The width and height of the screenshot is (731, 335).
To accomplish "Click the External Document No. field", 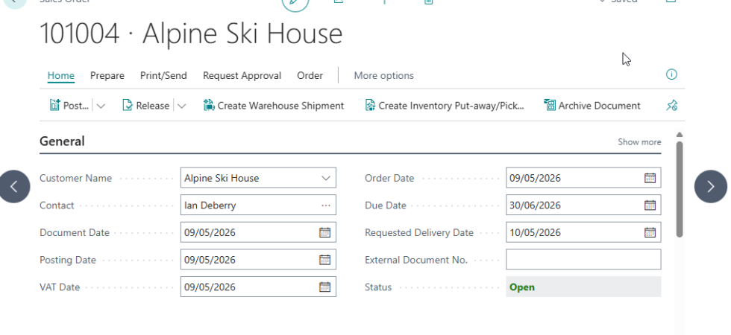I will pos(583,260).
